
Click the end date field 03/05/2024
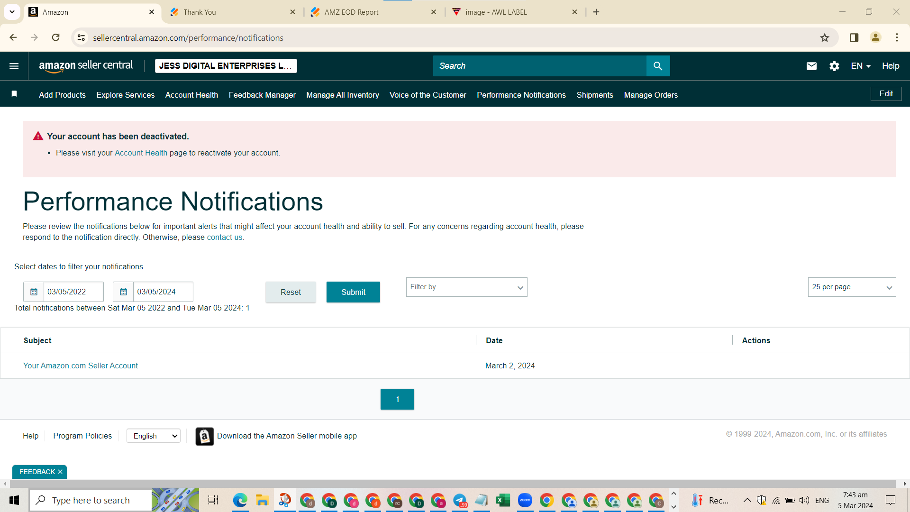tap(163, 292)
